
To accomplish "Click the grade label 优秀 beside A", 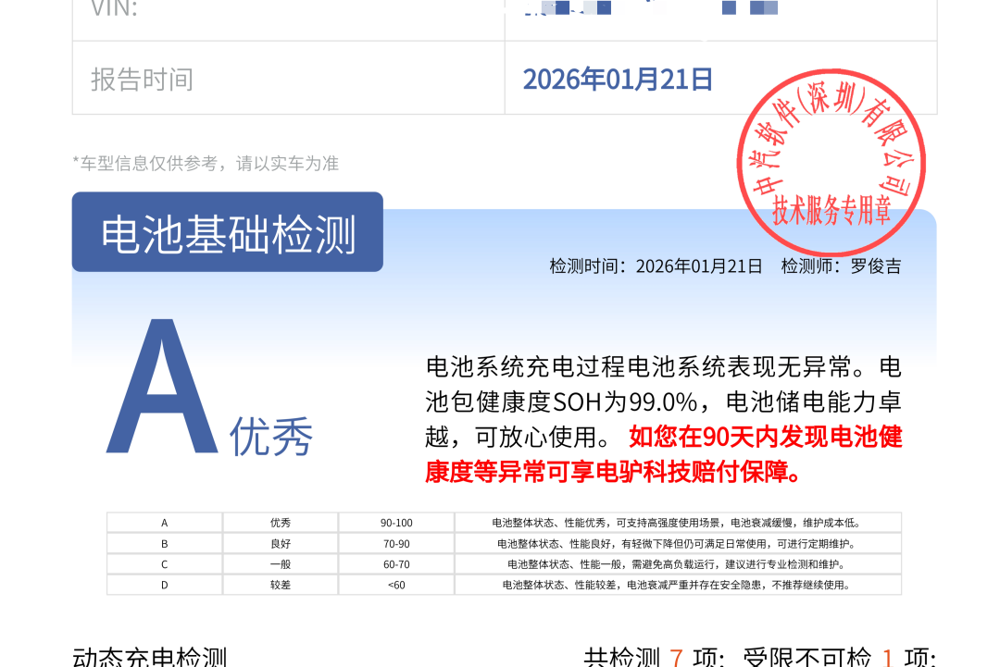I will pyautogui.click(x=271, y=437).
